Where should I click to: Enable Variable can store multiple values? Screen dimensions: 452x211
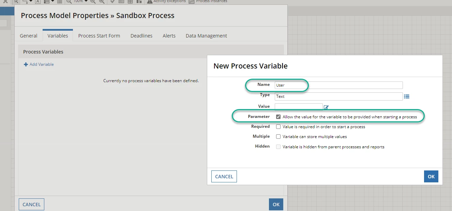(278, 136)
